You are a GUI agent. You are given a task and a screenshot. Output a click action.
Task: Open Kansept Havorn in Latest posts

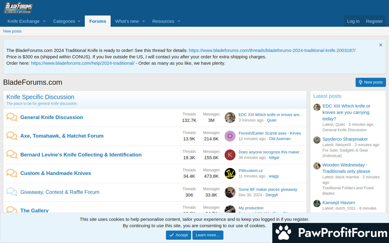pos(339,203)
